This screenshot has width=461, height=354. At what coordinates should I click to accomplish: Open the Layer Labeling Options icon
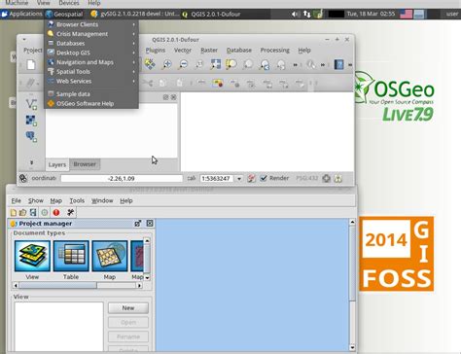click(x=201, y=84)
